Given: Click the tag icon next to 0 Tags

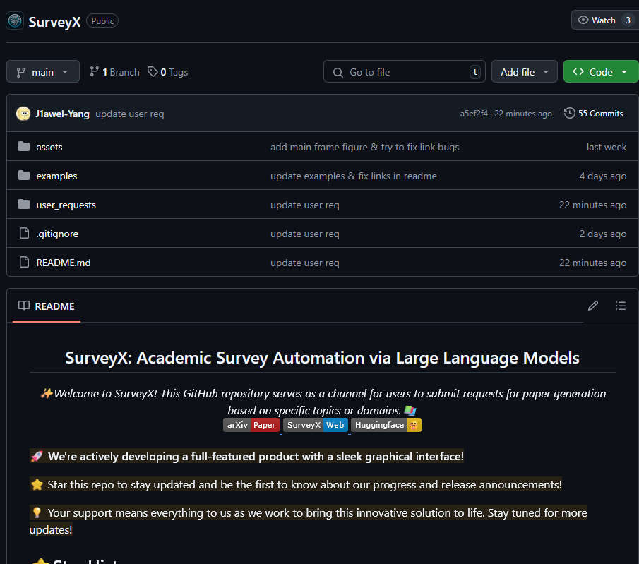Looking at the screenshot, I should coord(153,72).
